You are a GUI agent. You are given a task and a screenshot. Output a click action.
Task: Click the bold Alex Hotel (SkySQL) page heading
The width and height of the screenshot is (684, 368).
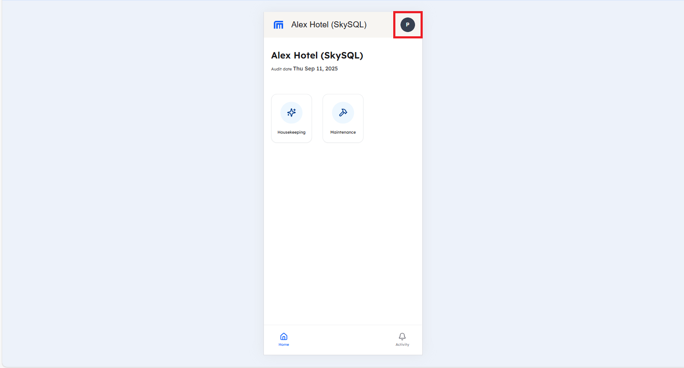click(317, 55)
